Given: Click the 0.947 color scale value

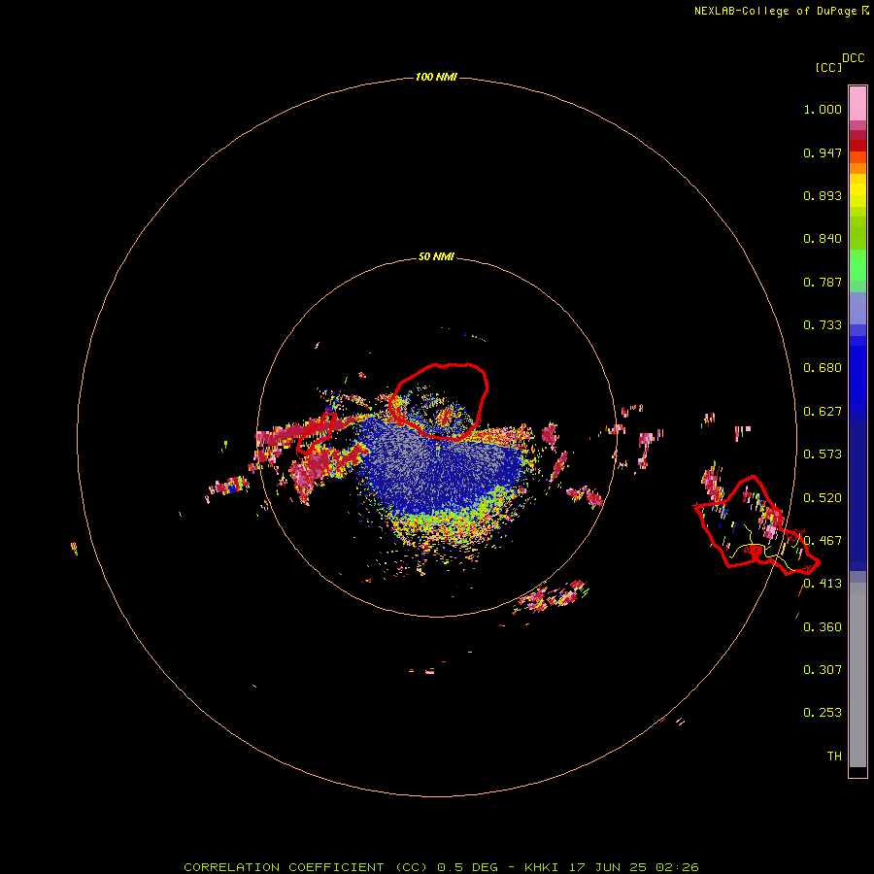Looking at the screenshot, I should click(x=823, y=152).
